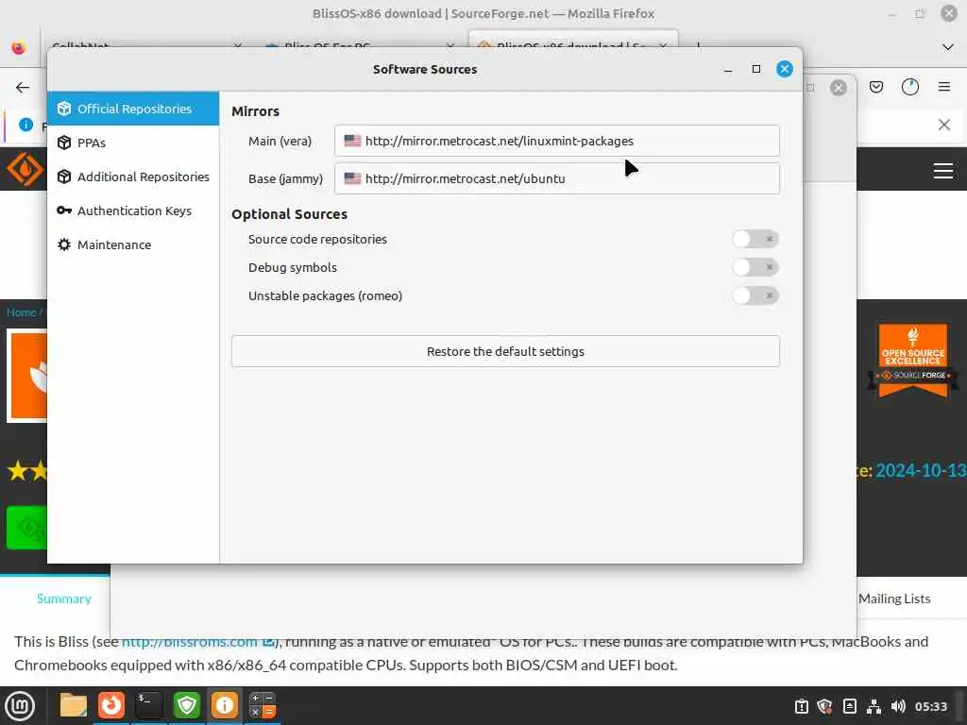Click the 2024-10-13 update date
The width and height of the screenshot is (967, 725).
coord(921,471)
